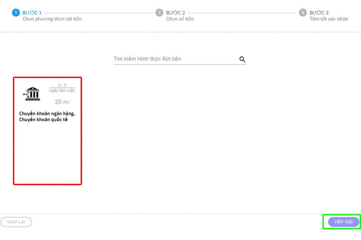Select the Chuyển khoản ngân hàng card title
The width and height of the screenshot is (361, 240).
coord(47,116)
